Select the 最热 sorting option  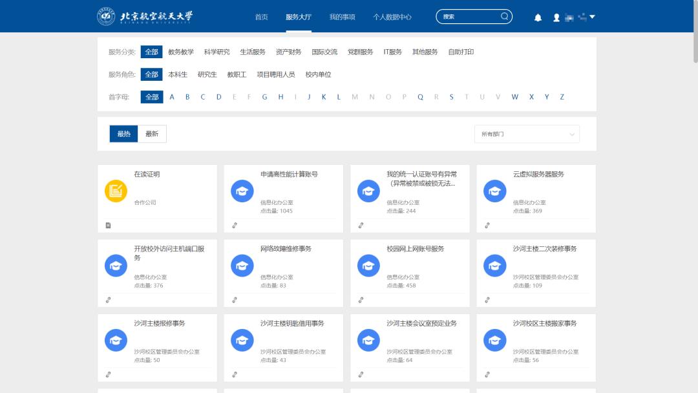123,134
